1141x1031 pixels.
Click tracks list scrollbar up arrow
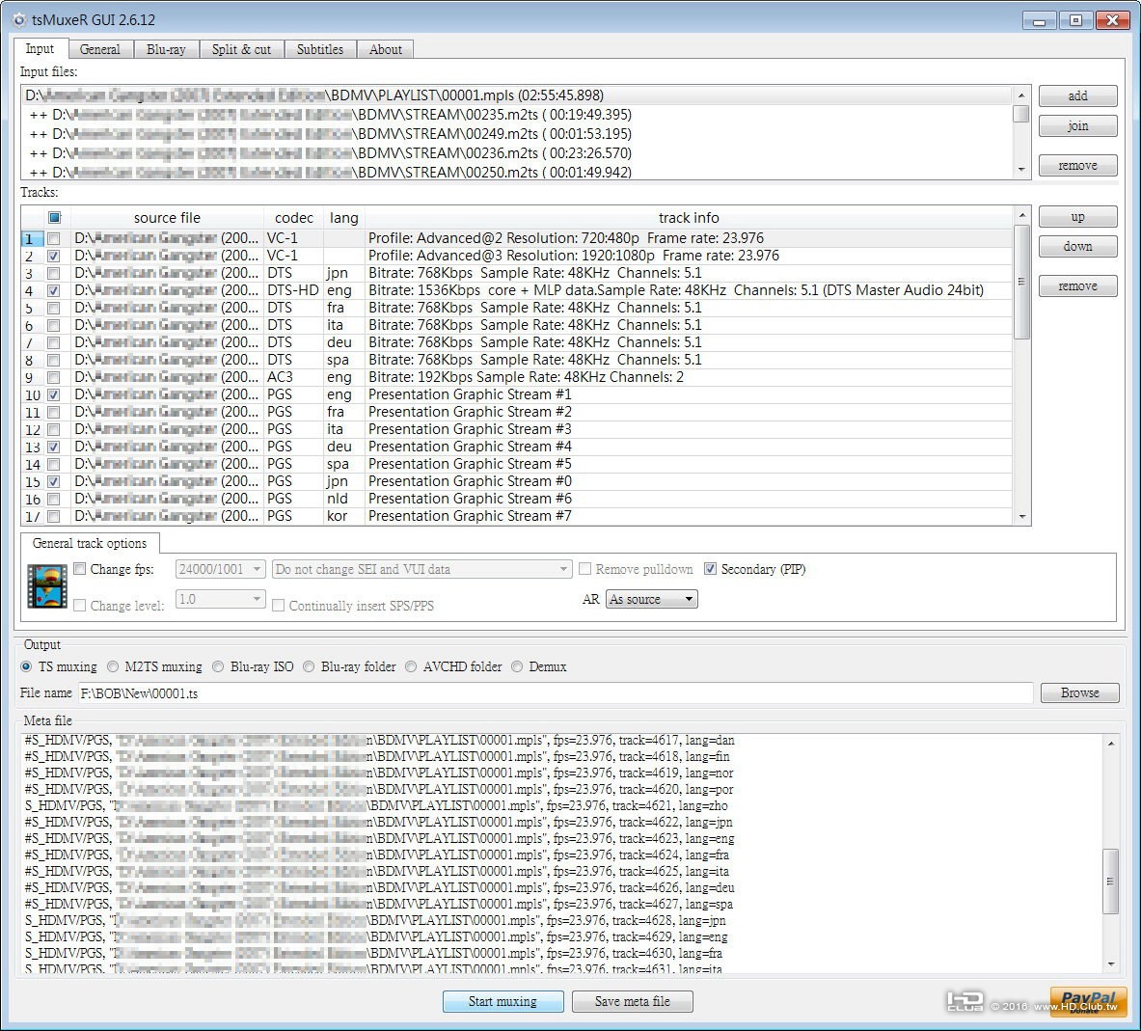(x=1022, y=215)
